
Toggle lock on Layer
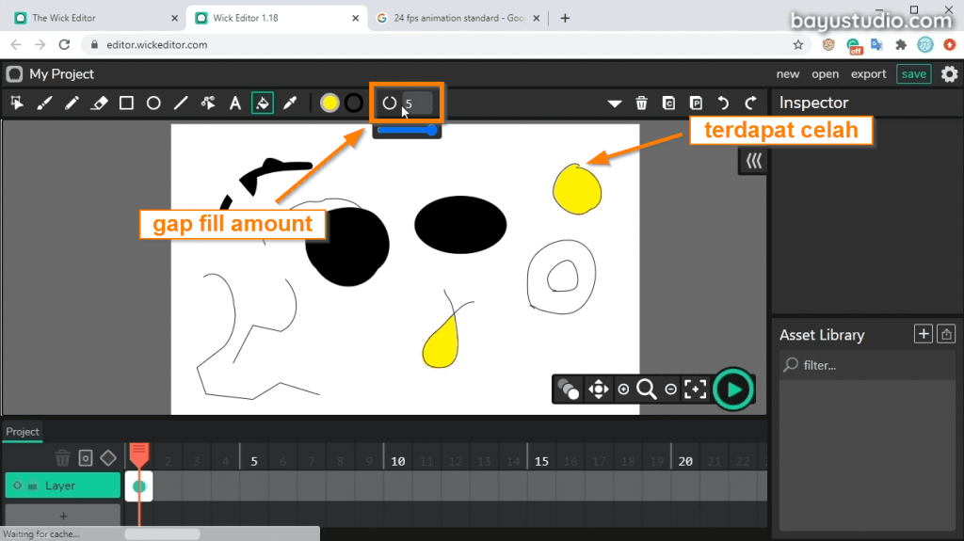(33, 485)
